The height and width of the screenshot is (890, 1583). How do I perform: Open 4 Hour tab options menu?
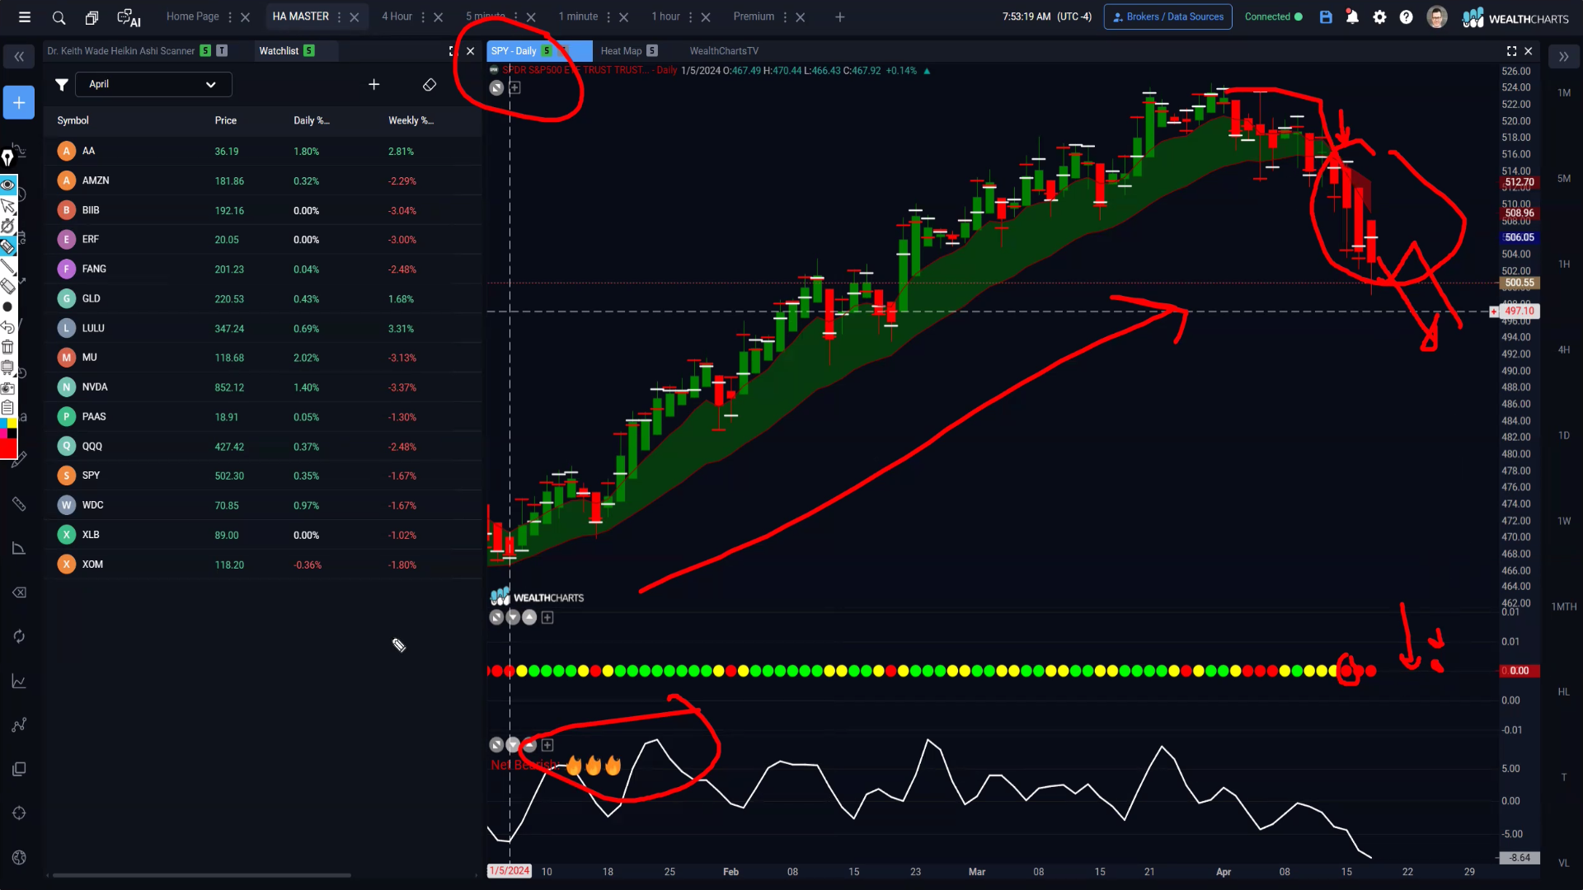423,17
